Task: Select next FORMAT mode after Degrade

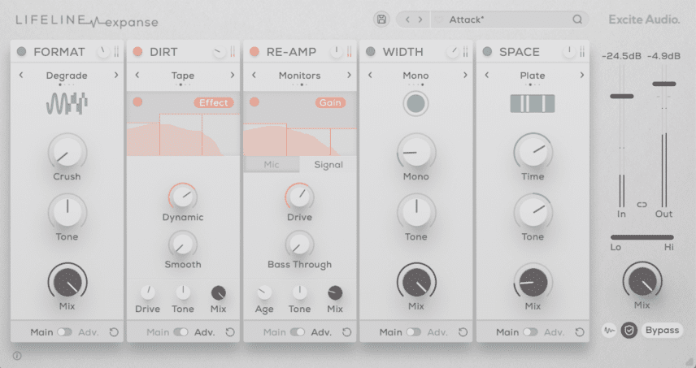Action: tap(116, 76)
